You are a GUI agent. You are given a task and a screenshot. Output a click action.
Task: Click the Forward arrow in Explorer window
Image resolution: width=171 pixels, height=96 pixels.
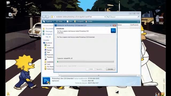point(48,17)
